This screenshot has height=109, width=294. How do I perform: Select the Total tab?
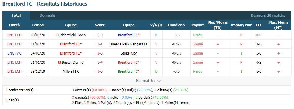click(16, 16)
